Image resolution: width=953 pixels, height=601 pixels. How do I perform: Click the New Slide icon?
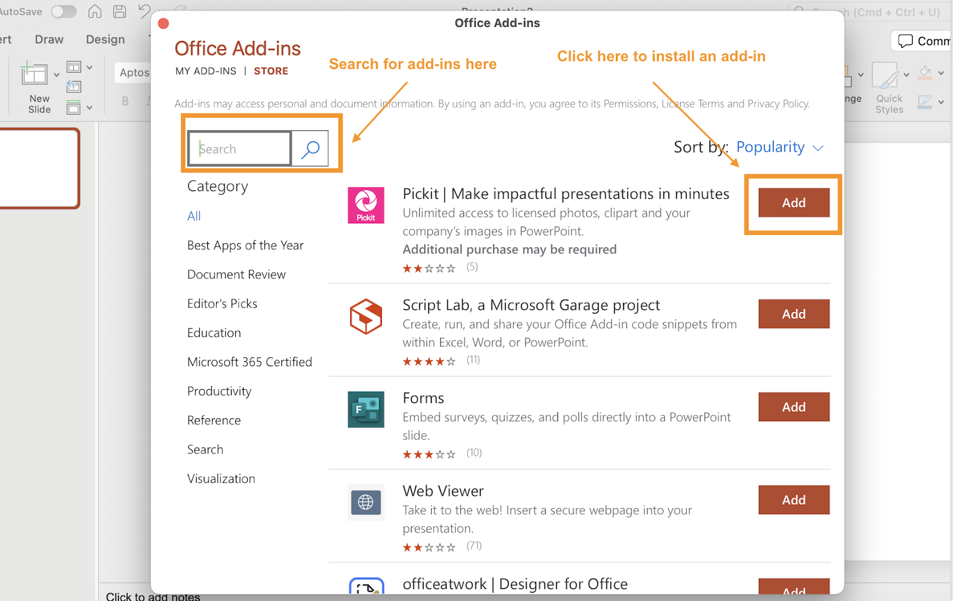pos(34,74)
